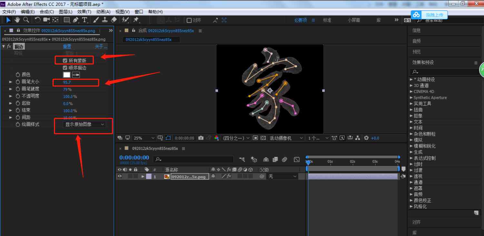Open the 25% magnification dropdown
The image size is (484, 236).
click(x=144, y=138)
